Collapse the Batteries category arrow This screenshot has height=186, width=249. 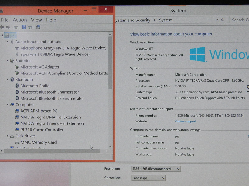coord(7,60)
